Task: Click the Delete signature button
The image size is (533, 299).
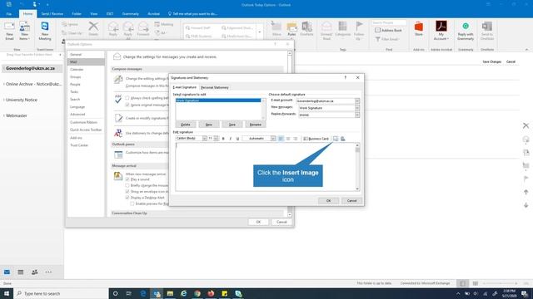Action: 186,125
